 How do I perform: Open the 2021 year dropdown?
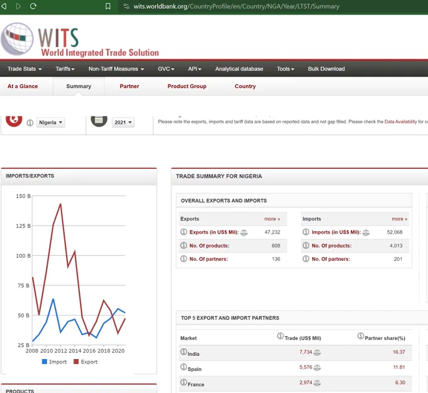[x=123, y=122]
